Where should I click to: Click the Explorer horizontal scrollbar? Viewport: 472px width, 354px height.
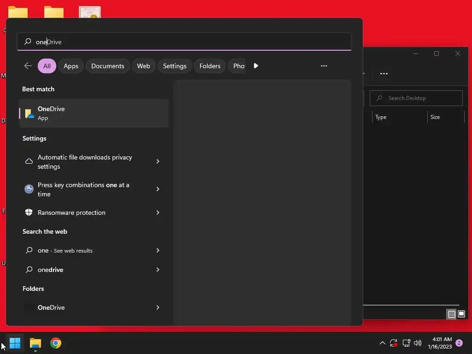(411, 305)
